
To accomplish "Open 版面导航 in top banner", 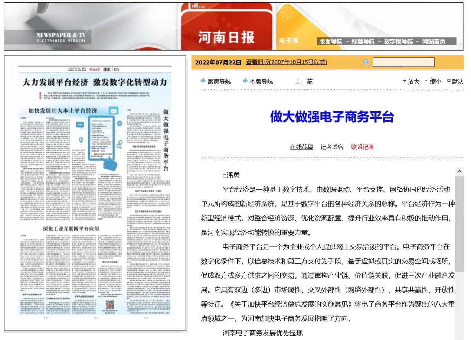I will tap(330, 42).
